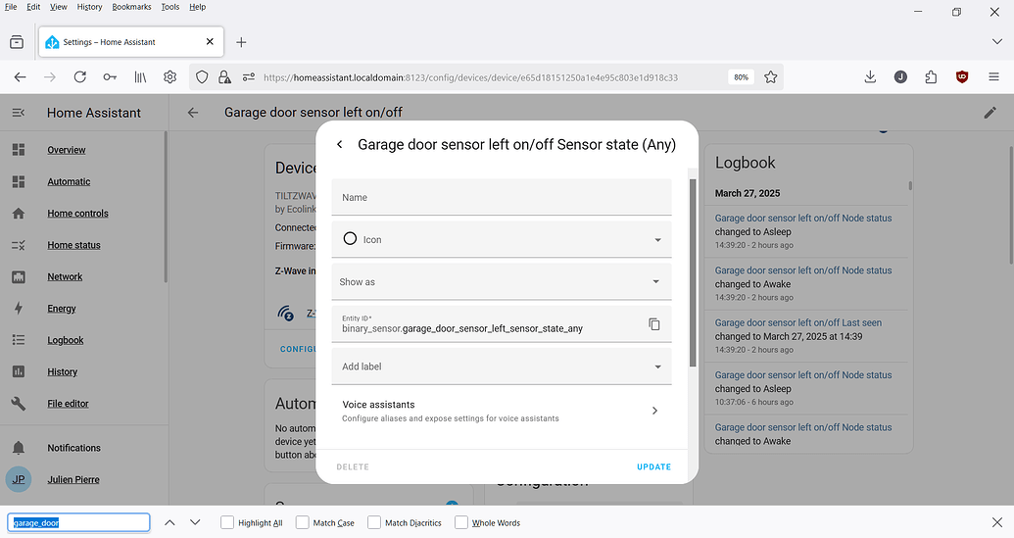Click the account J avatar icon
This screenshot has width=1014, height=538.
click(x=900, y=77)
